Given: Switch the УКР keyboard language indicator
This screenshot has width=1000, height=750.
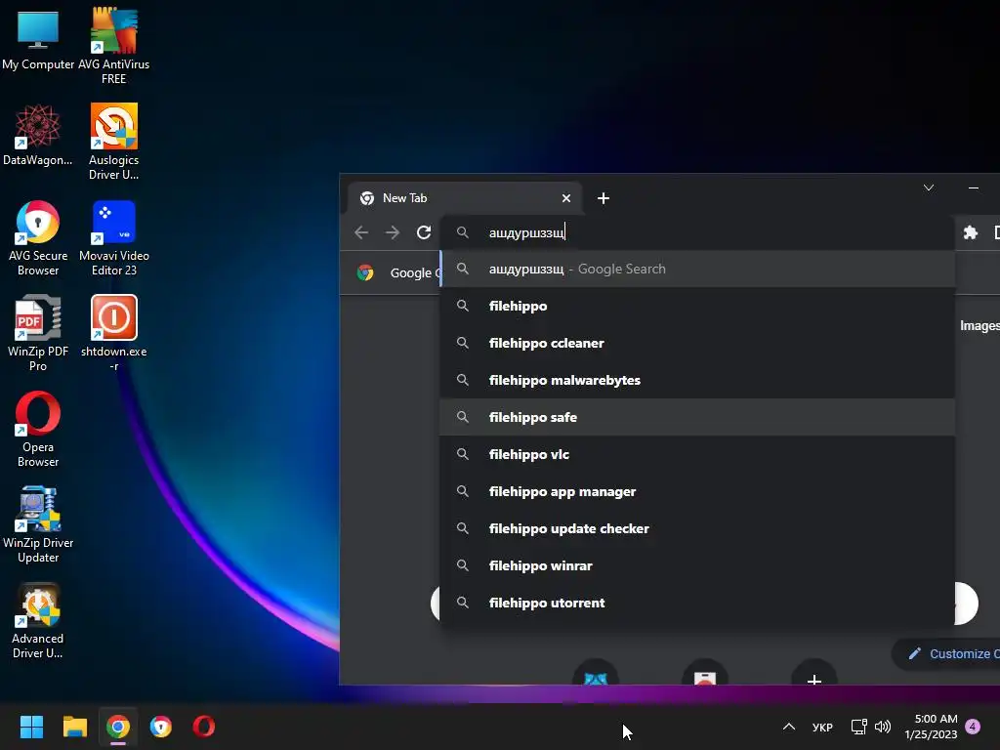Looking at the screenshot, I should click(x=822, y=727).
